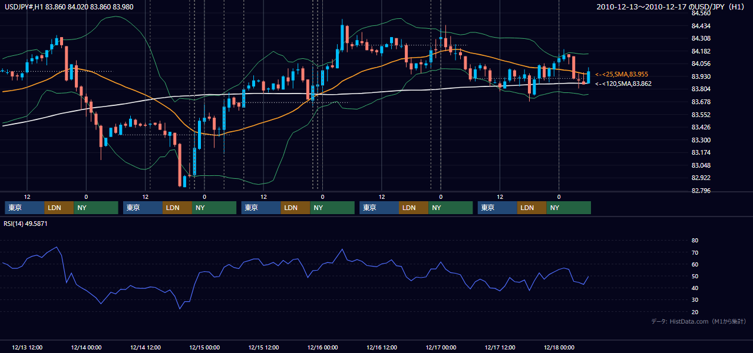Click price axis label 84.056

pos(701,64)
